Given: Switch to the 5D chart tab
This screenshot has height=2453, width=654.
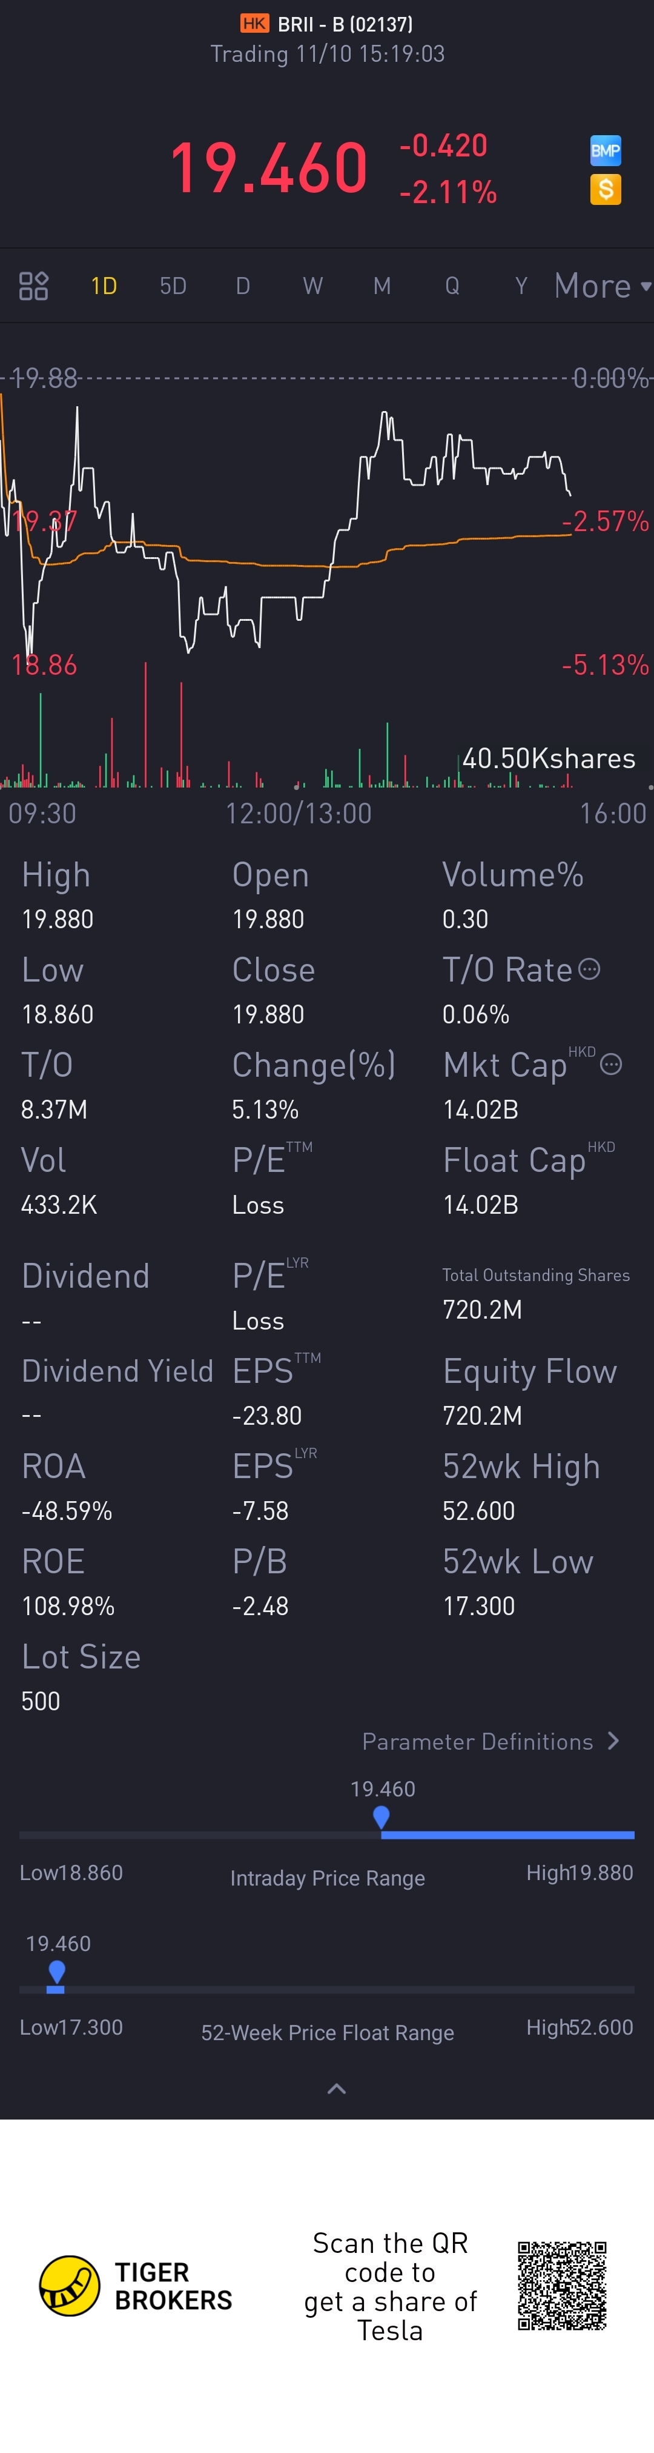Looking at the screenshot, I should coord(173,286).
